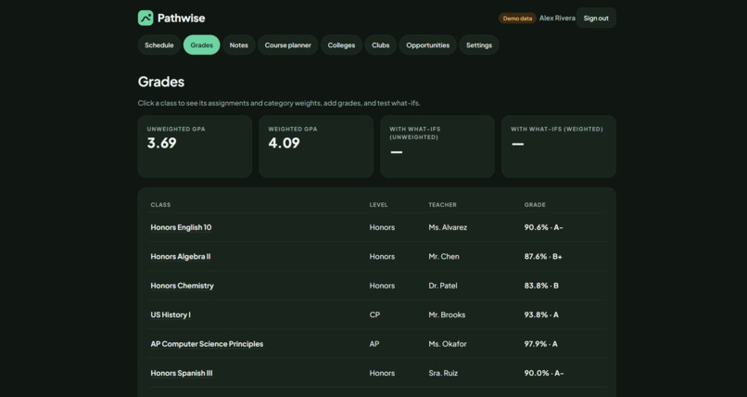
Task: Click the Grades page heading
Action: [x=161, y=82]
